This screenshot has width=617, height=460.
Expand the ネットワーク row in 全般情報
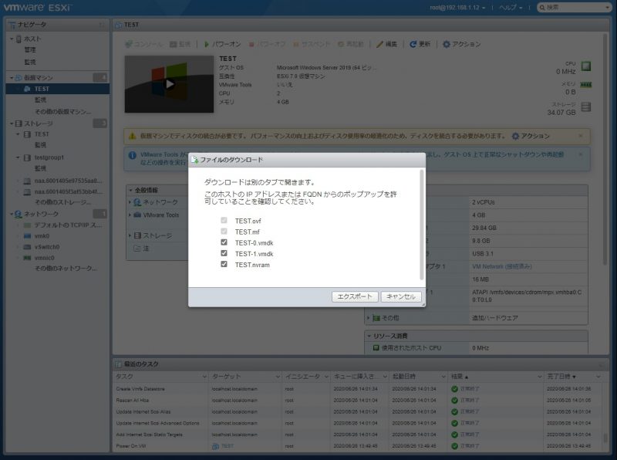coord(130,202)
